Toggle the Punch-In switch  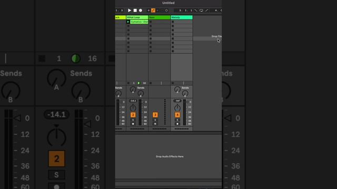pos(196,10)
